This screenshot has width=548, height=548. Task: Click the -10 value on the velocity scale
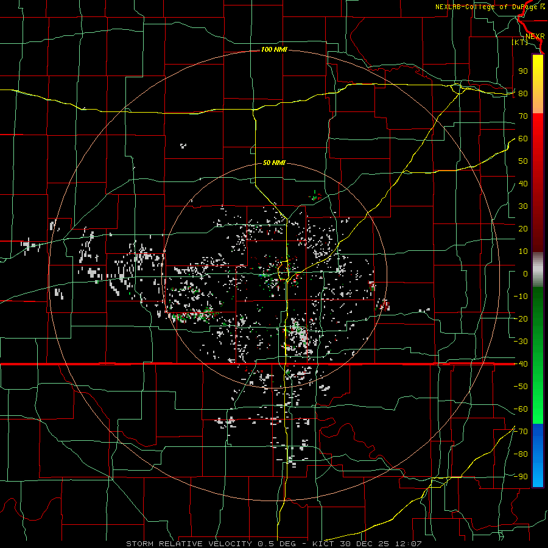521,297
